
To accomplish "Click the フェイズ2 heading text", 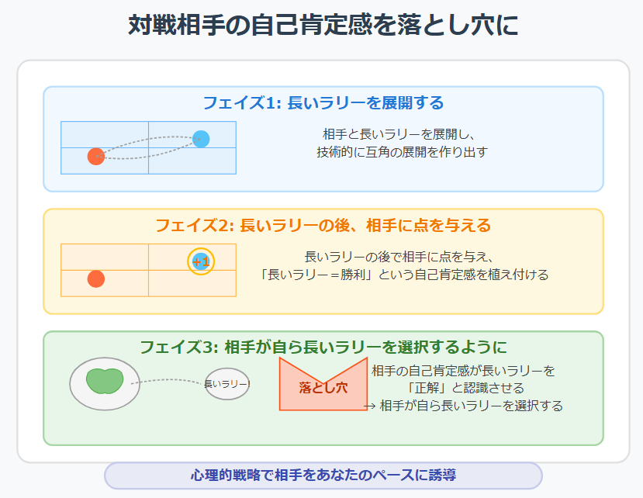I will [x=323, y=225].
